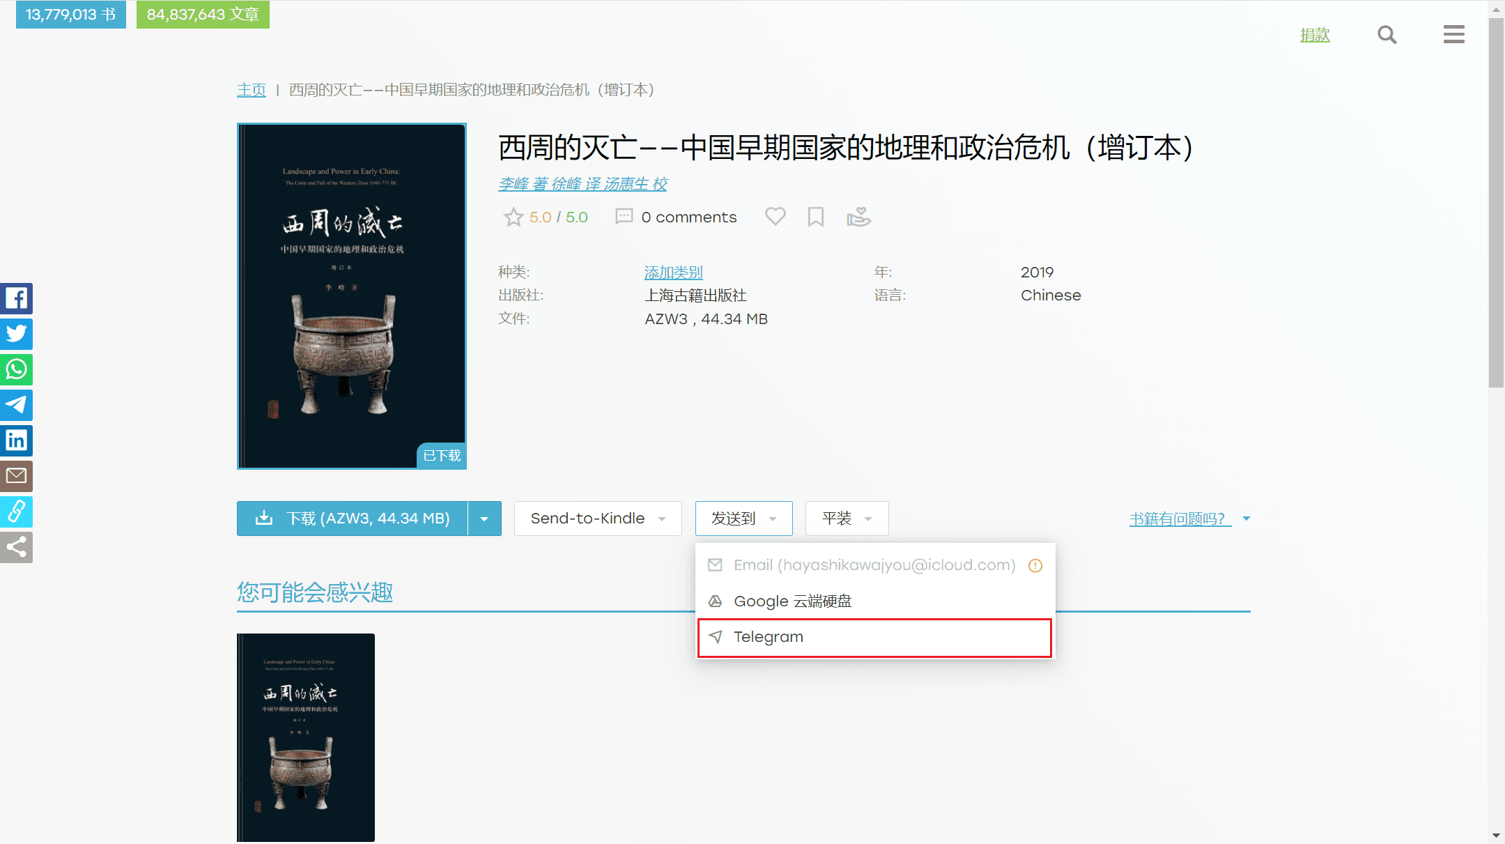This screenshot has width=1505, height=844.
Task: Share by email sidebar icon
Action: pos(16,476)
